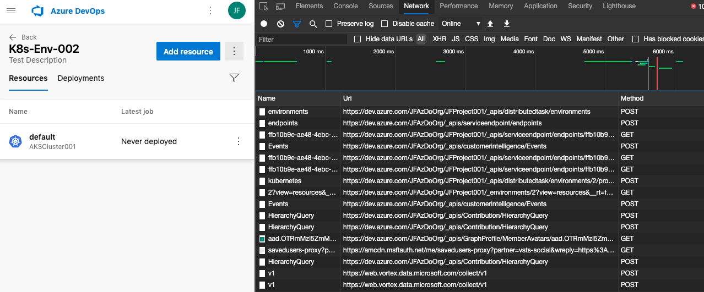Stop recording the network log
Image resolution: width=704 pixels, height=292 pixels.
(264, 24)
